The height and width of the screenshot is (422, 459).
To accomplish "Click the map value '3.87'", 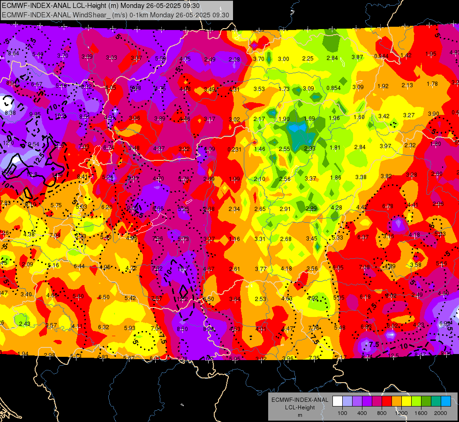I will [x=357, y=57].
